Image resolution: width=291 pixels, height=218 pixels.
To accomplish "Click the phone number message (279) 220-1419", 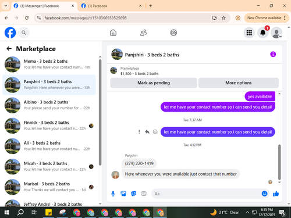I will (139, 163).
